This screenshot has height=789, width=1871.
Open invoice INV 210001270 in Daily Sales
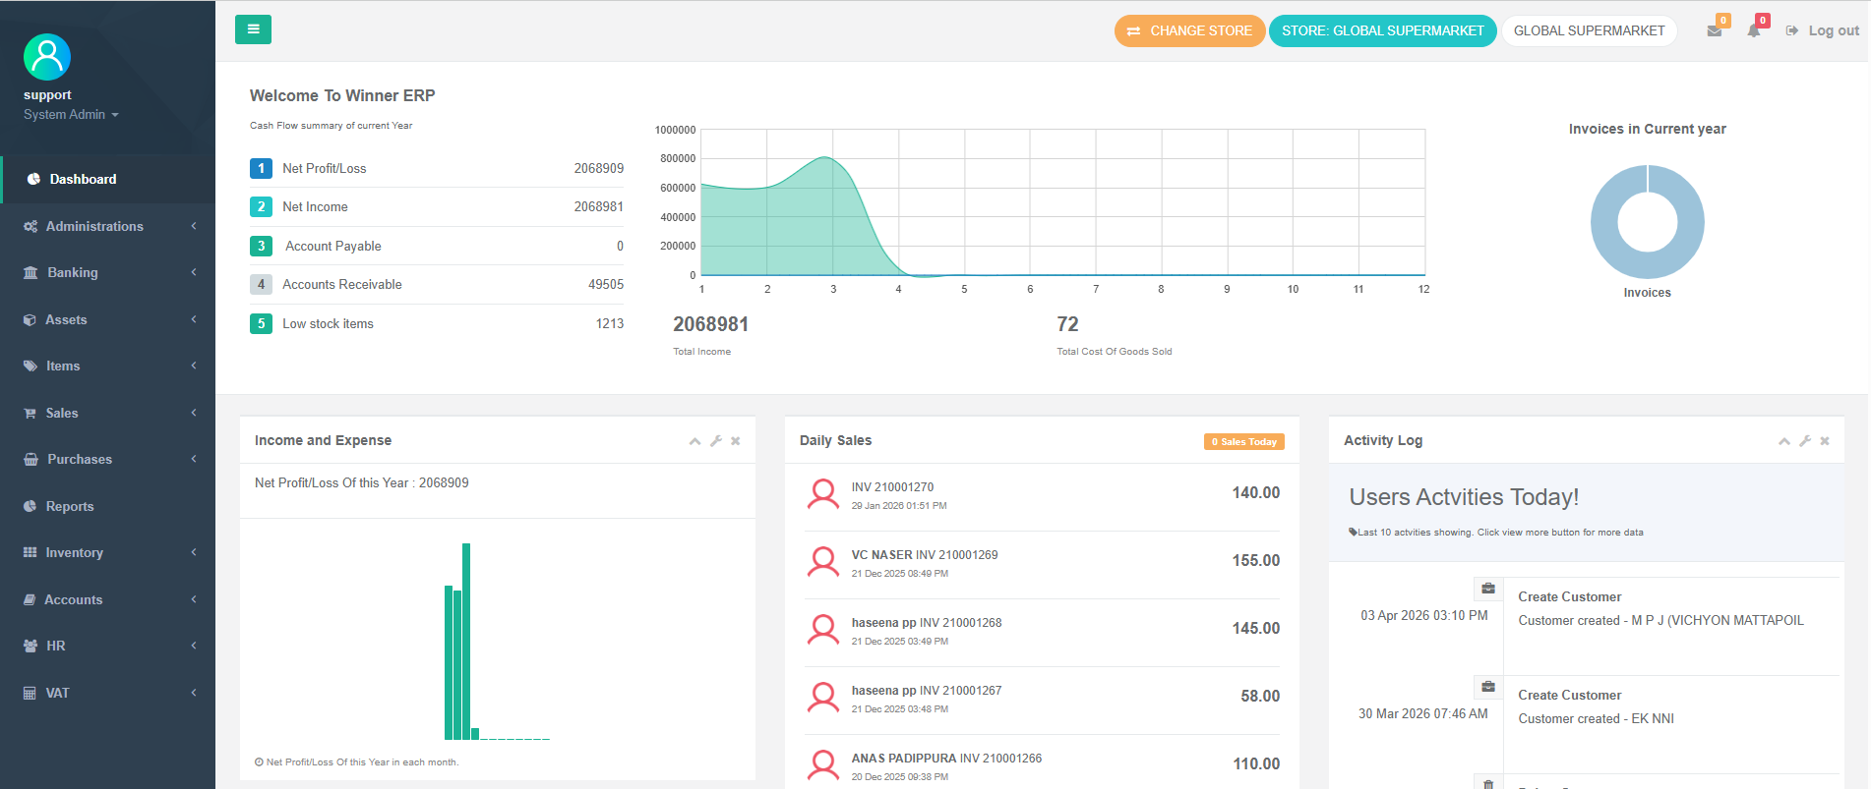(x=892, y=487)
